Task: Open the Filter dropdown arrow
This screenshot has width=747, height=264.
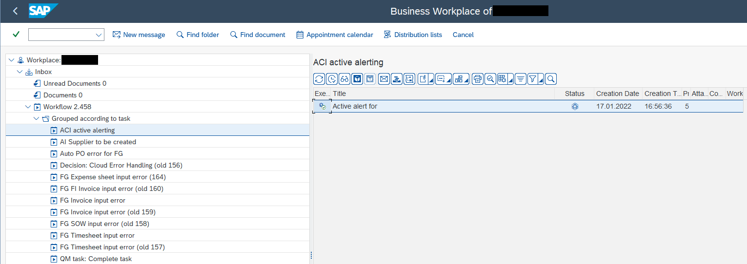Action: [x=541, y=79]
